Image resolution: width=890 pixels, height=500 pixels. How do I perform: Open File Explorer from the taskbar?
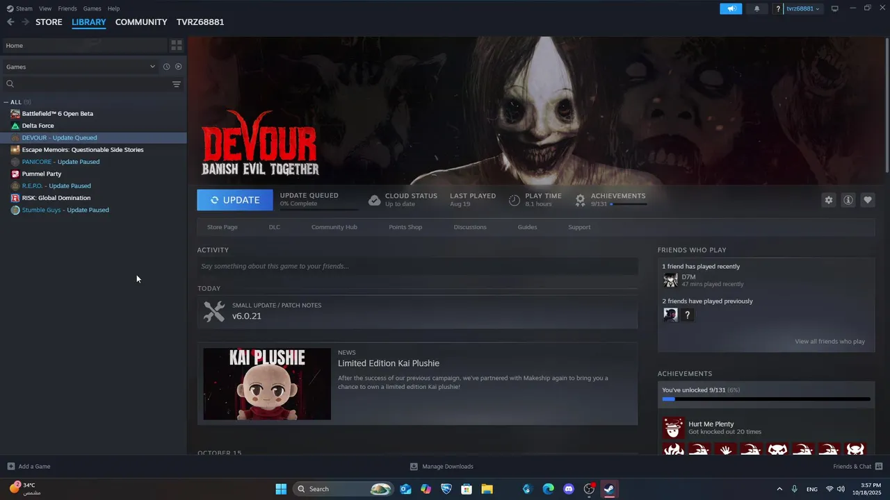(x=487, y=489)
